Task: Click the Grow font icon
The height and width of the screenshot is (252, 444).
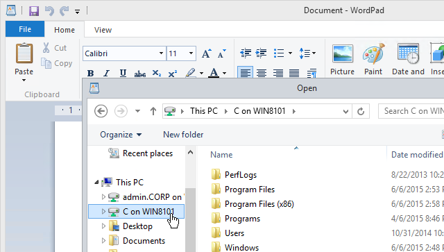Action: point(206,53)
